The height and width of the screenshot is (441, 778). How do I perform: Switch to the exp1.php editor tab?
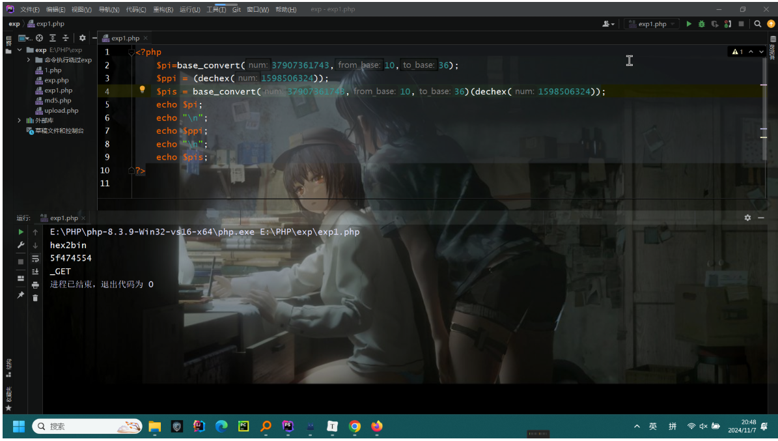pos(125,38)
